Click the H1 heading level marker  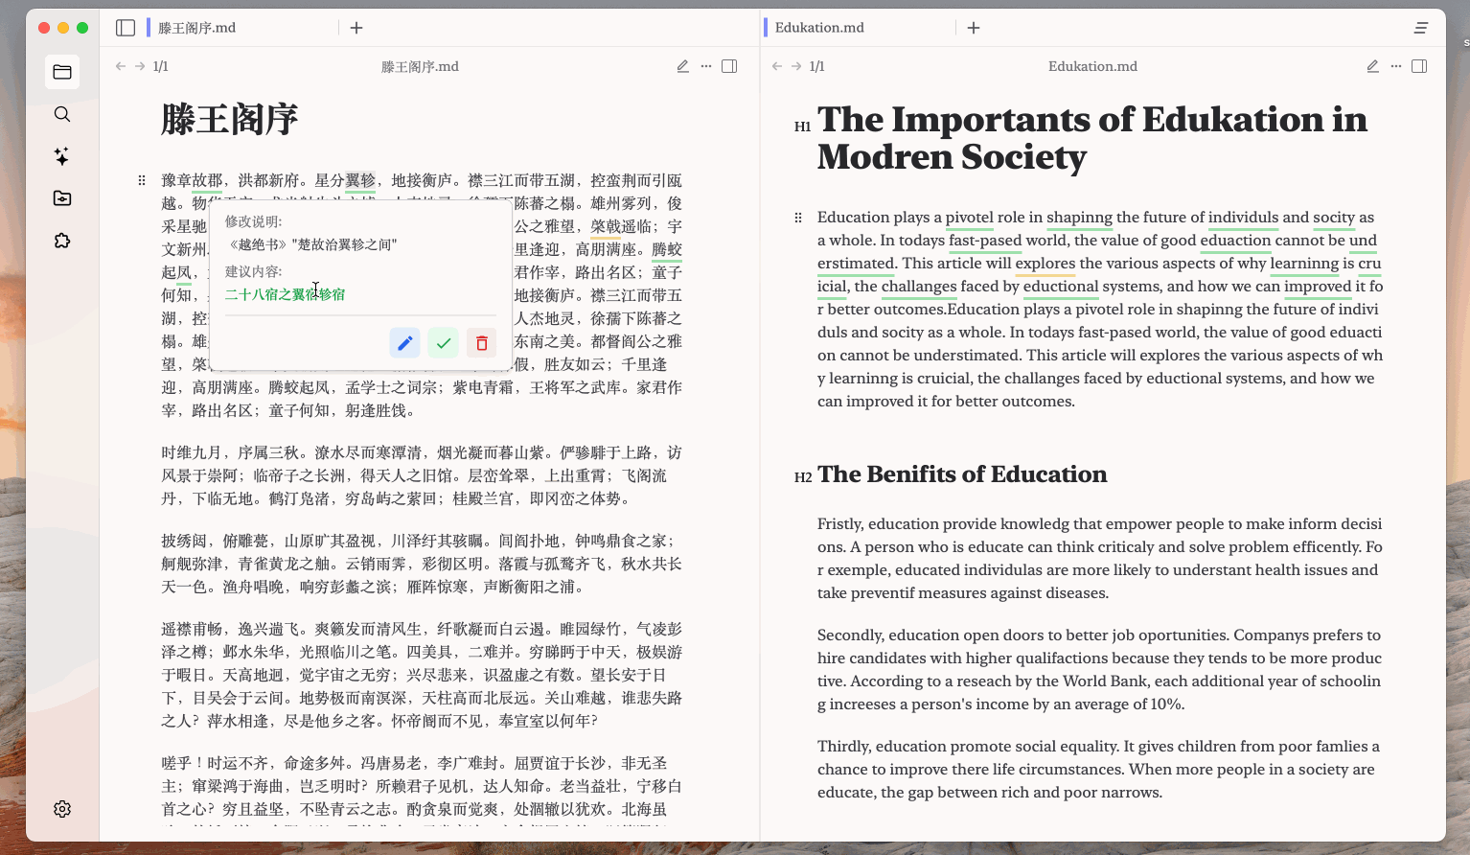click(803, 127)
